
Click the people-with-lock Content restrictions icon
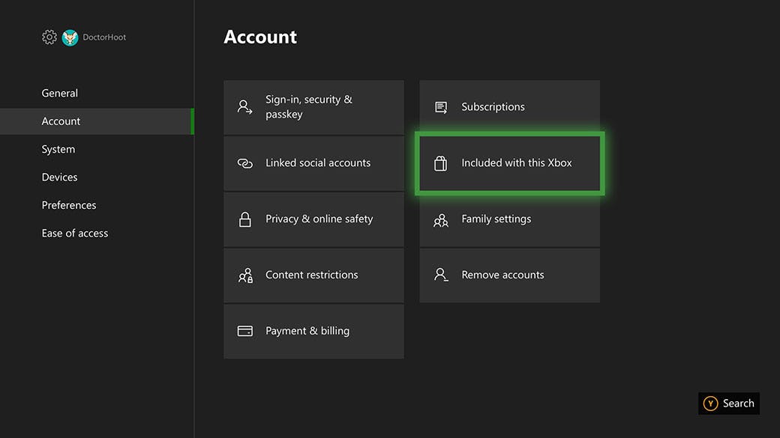(x=245, y=276)
